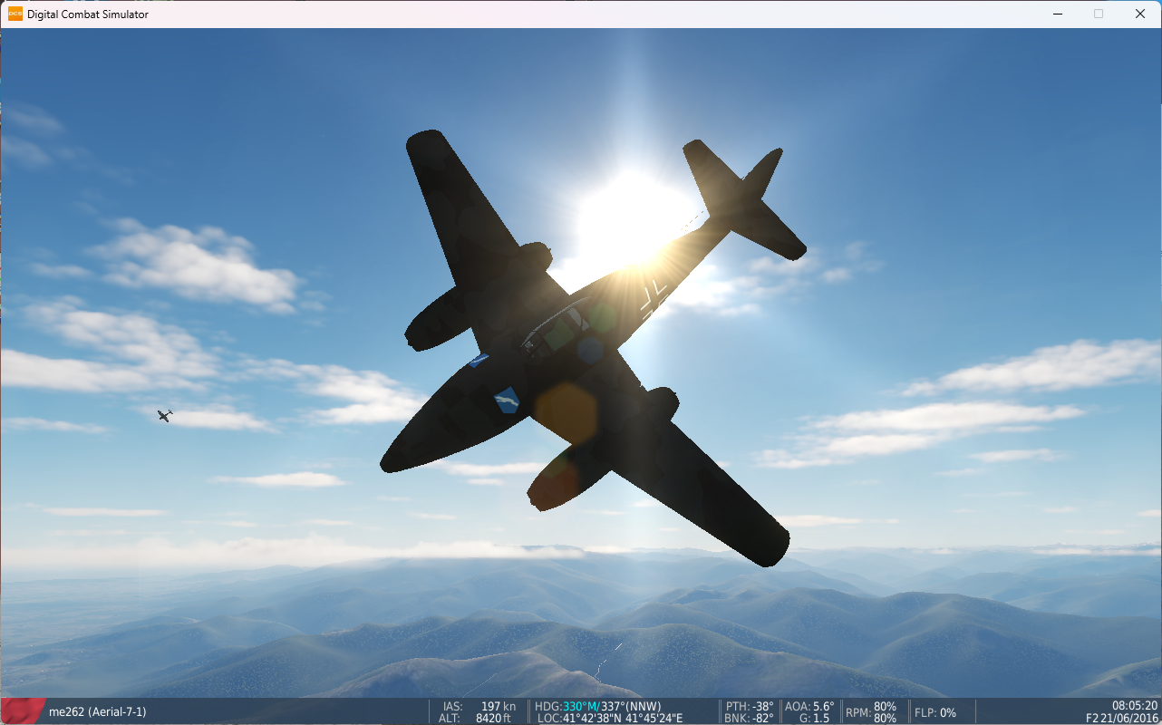1162x725 pixels.
Task: Click the BNK -82° bank readout
Action: [750, 718]
